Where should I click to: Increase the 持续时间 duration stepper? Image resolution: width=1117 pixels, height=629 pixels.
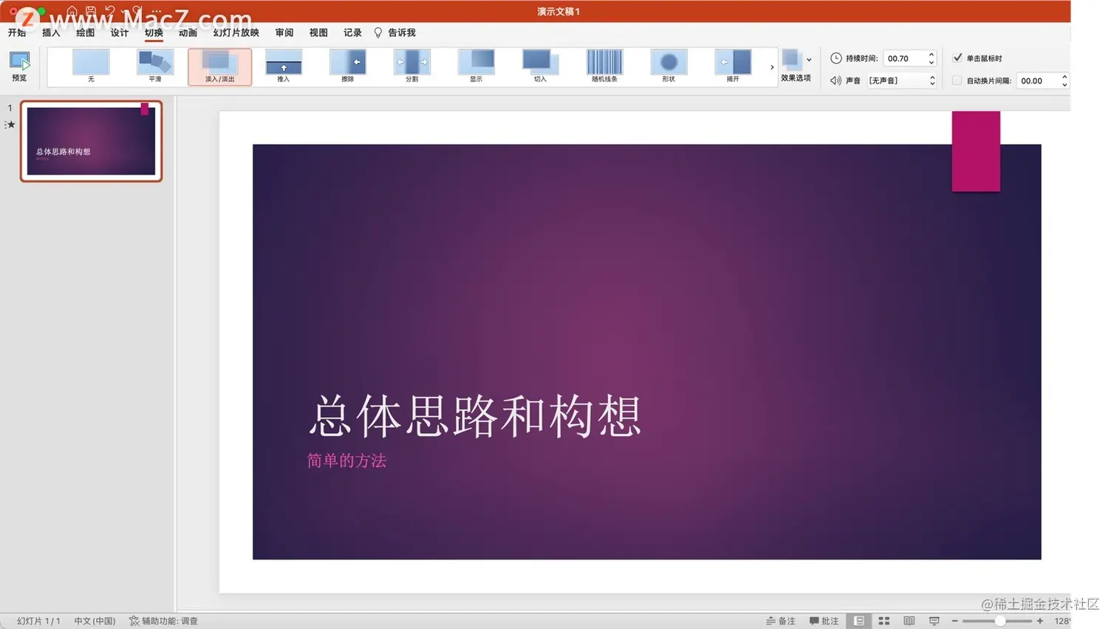(932, 55)
